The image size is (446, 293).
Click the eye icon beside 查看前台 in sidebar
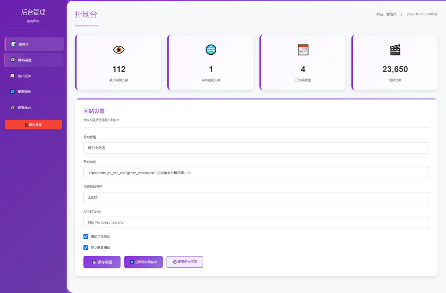pos(12,108)
